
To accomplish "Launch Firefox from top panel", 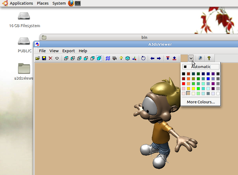I will click(71, 3).
